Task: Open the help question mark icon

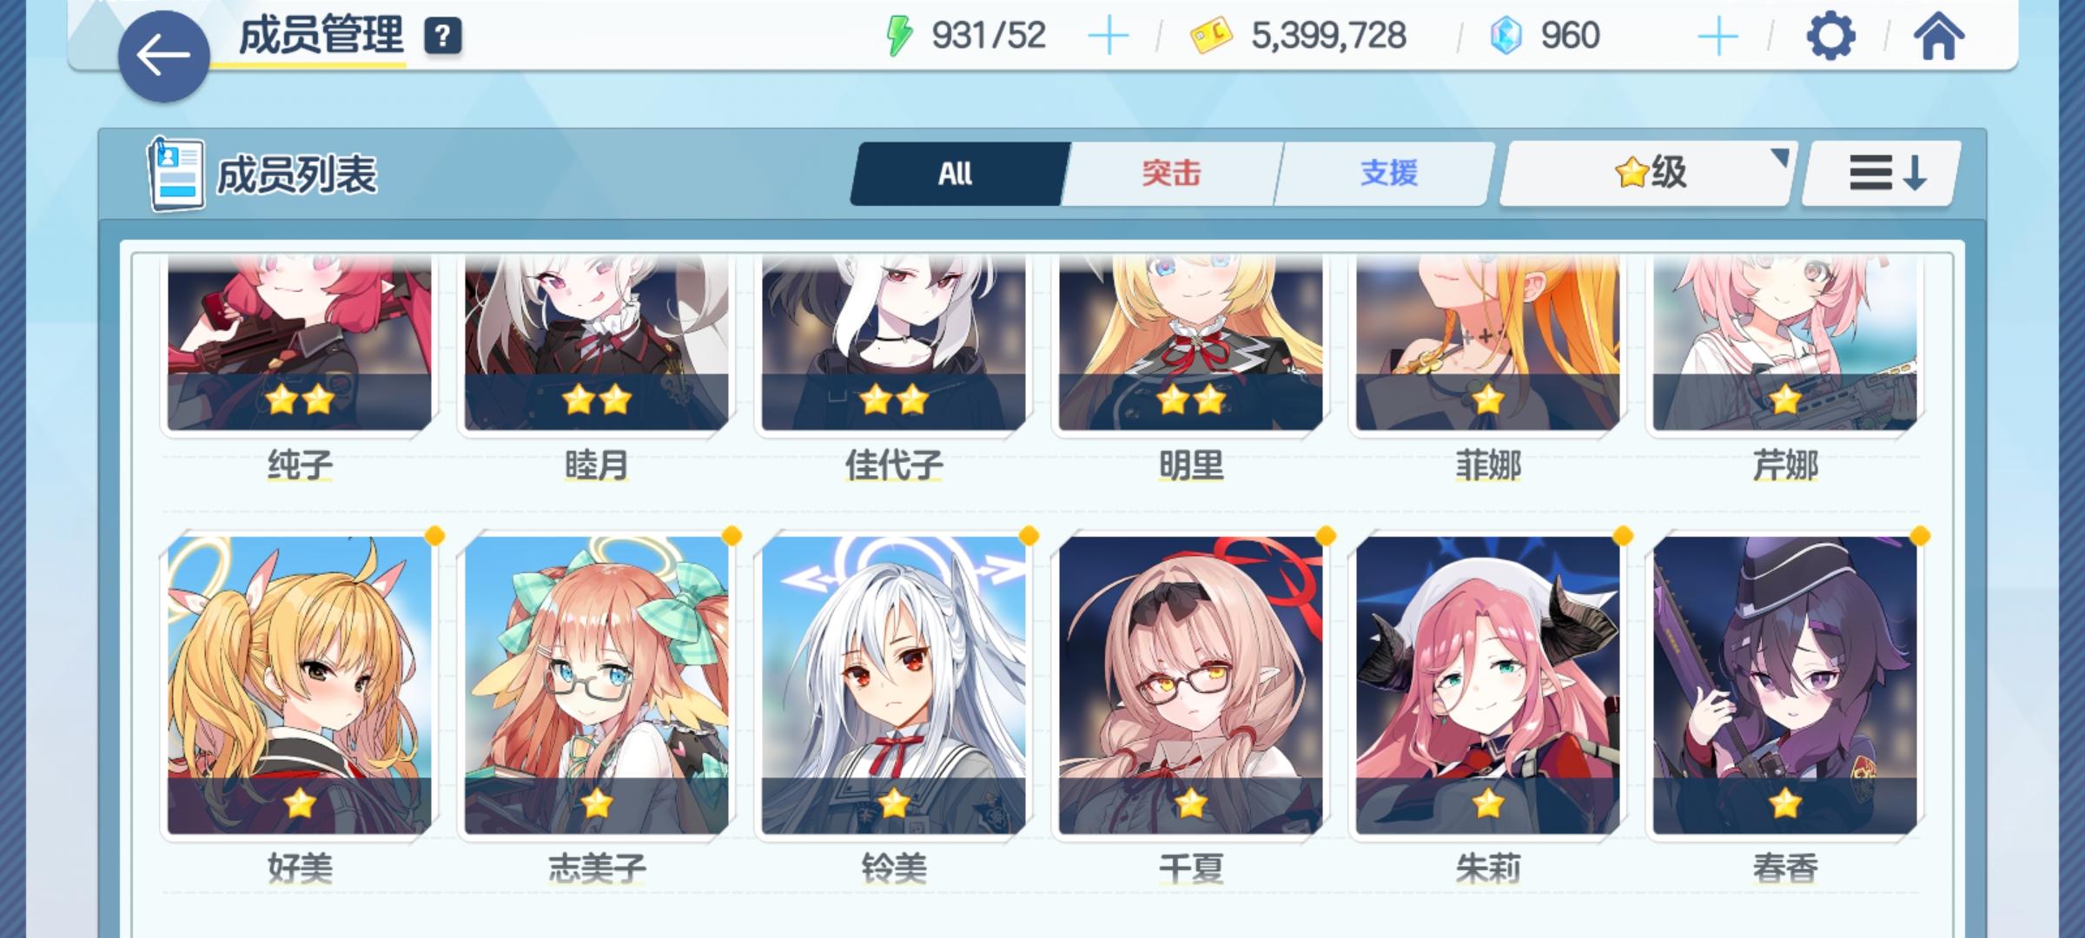Action: tap(442, 36)
